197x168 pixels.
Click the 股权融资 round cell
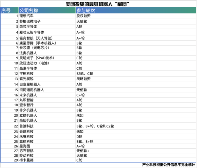pyautogui.click(x=136, y=16)
